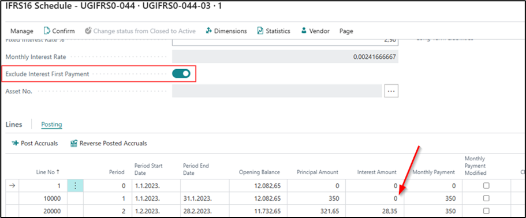Open Asset No. lookup ellipsis button
Viewport: 526px width, 218px height.
tap(391, 91)
